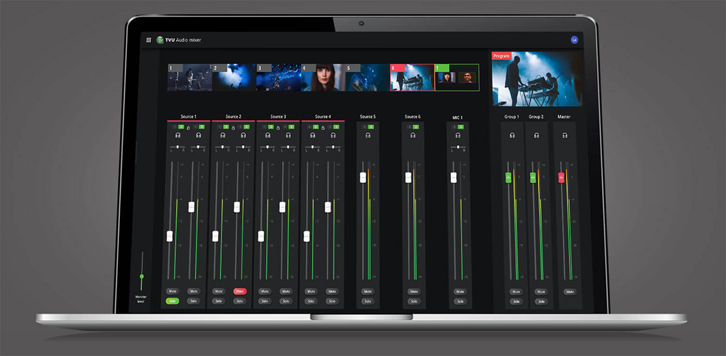Click the TVU logo icon
Image resolution: width=726 pixels, height=356 pixels.
[x=160, y=40]
